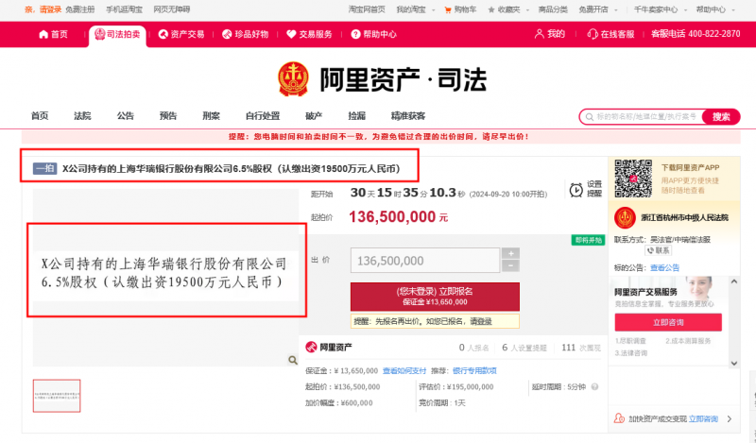
Task: Click the 立即咨询 red button
Action: point(668,322)
